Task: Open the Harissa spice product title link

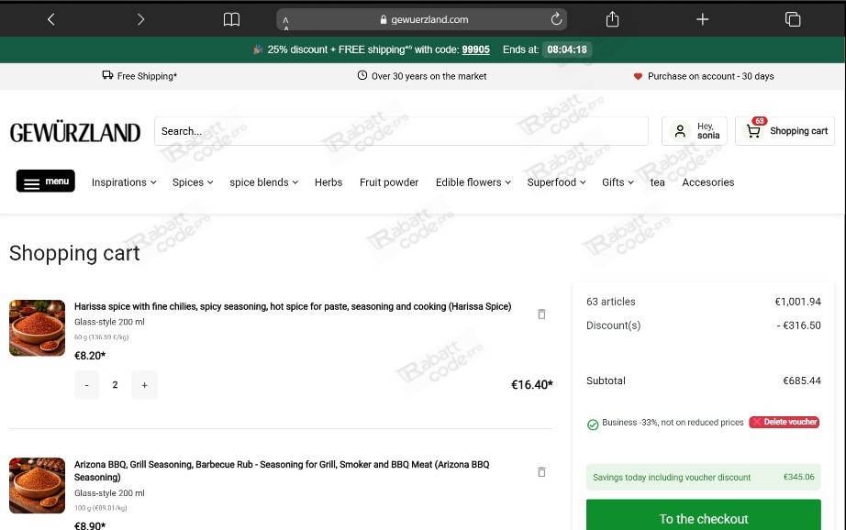Action: 293,306
